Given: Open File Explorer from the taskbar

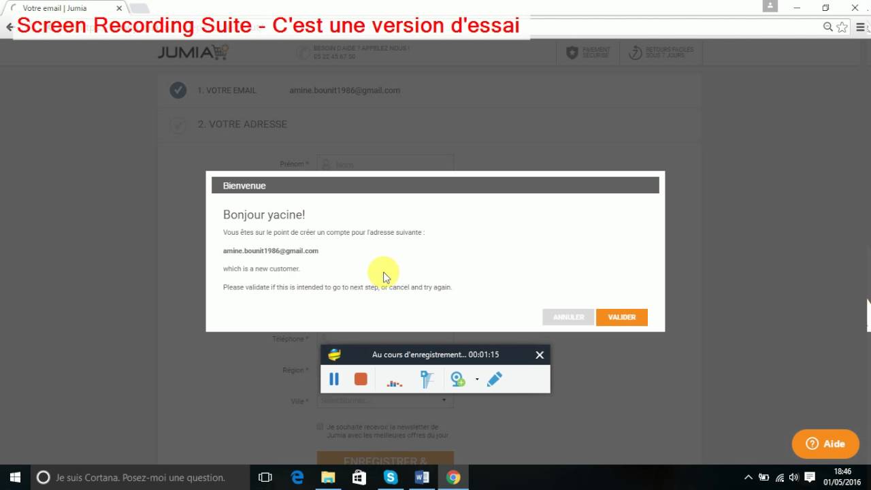Looking at the screenshot, I should (328, 478).
